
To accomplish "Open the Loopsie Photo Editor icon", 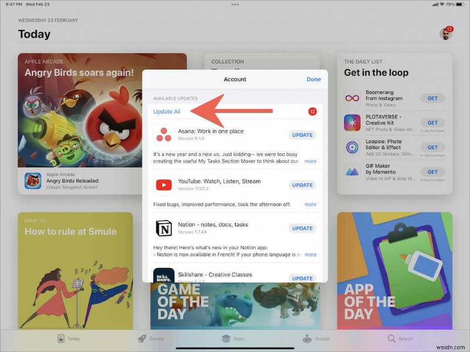I will click(352, 147).
